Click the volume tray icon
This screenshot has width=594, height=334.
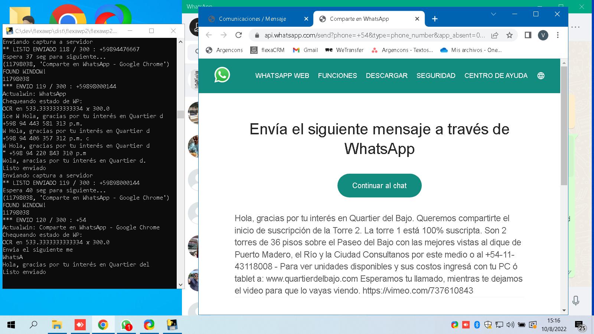510,325
